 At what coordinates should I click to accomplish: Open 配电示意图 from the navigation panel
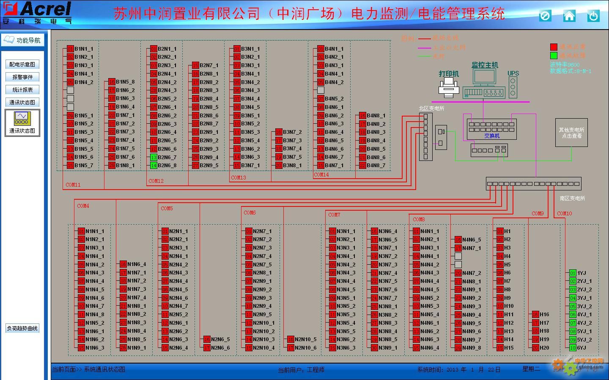[22, 65]
